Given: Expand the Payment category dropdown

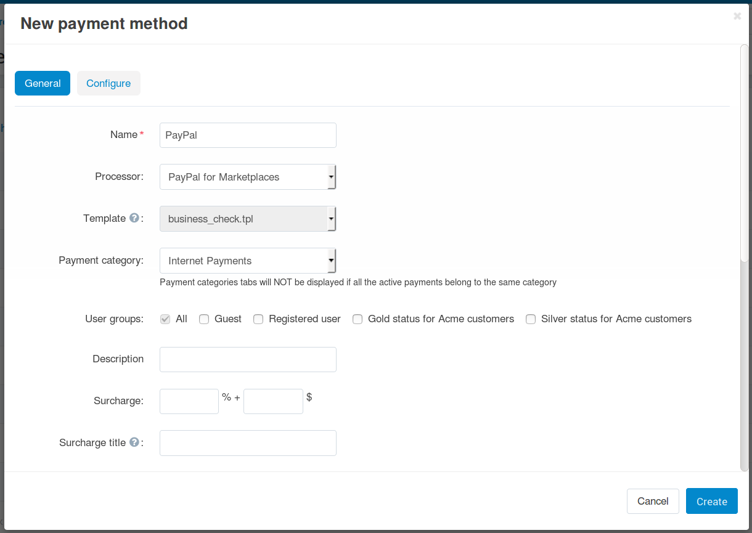Looking at the screenshot, I should [x=248, y=261].
